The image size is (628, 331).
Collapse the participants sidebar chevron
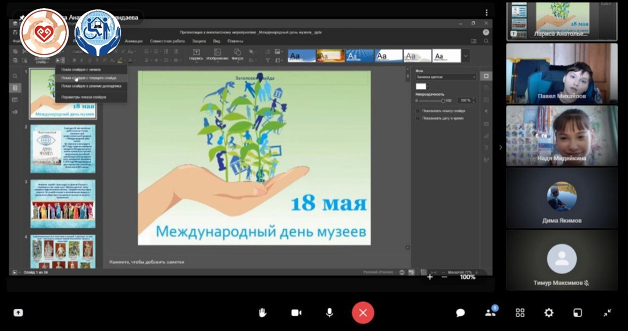[x=500, y=147]
